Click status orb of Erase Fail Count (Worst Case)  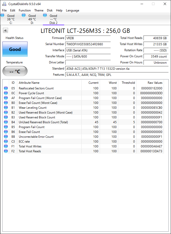[x=6, y=103]
